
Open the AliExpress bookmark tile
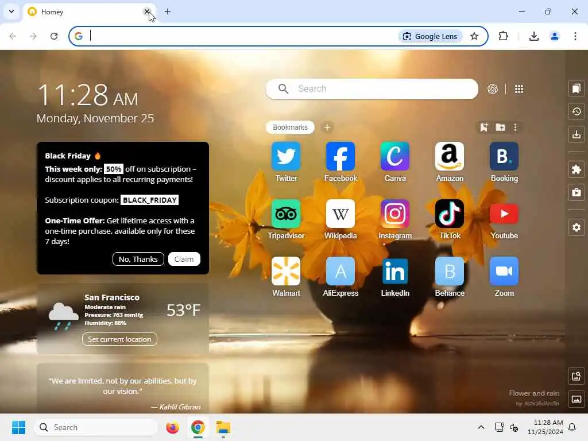pyautogui.click(x=341, y=272)
